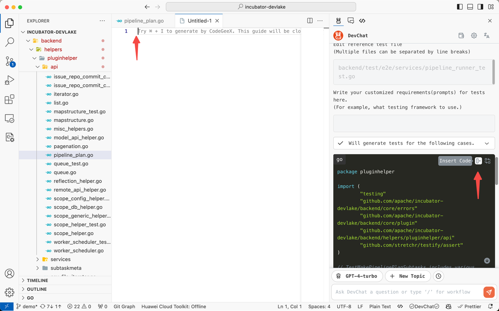Image resolution: width=499 pixels, height=311 pixels.
Task: Select the GPT-4-turbo model button
Action: pyautogui.click(x=357, y=276)
